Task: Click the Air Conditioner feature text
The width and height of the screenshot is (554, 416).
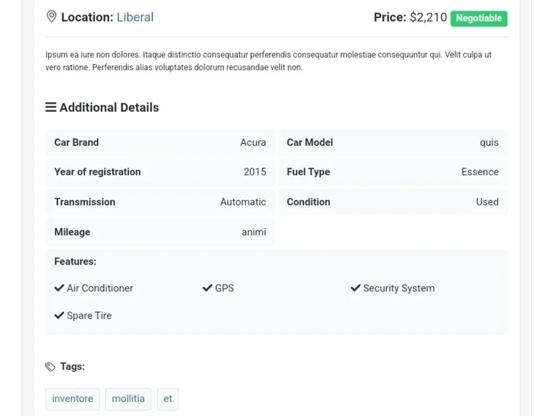Action: 100,288
